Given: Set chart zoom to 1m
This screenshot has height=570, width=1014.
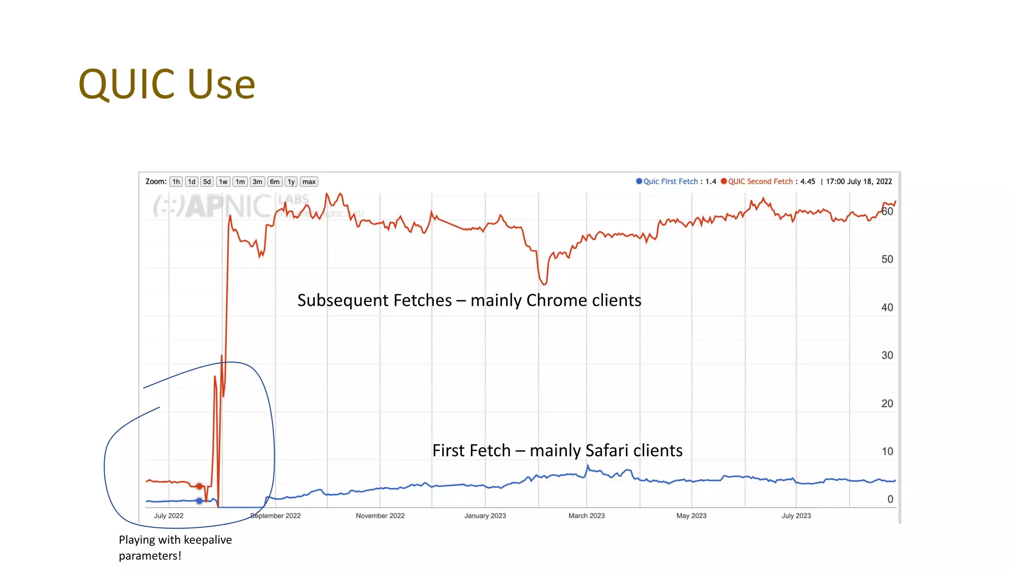Looking at the screenshot, I should (x=240, y=182).
